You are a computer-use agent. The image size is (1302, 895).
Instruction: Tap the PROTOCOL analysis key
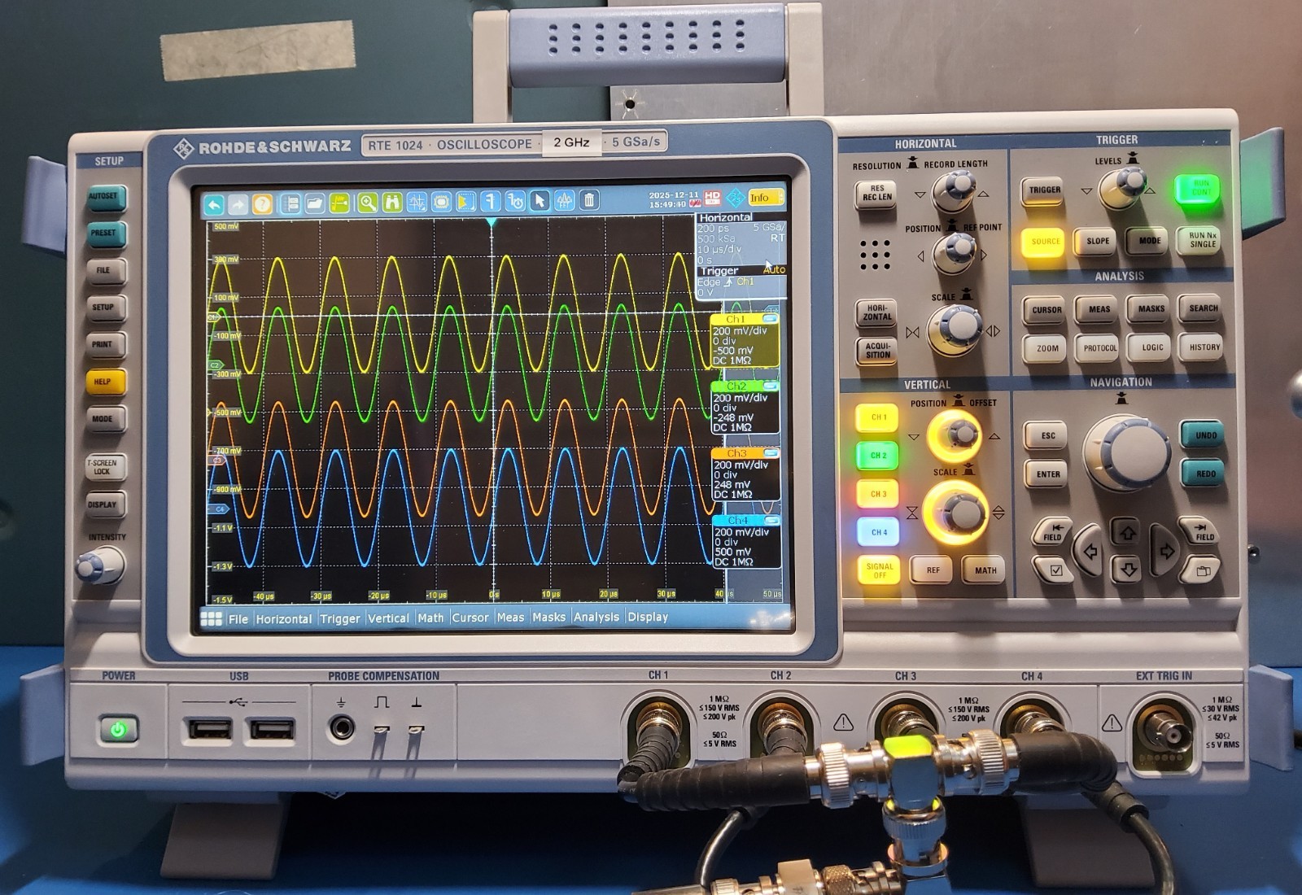(1099, 348)
